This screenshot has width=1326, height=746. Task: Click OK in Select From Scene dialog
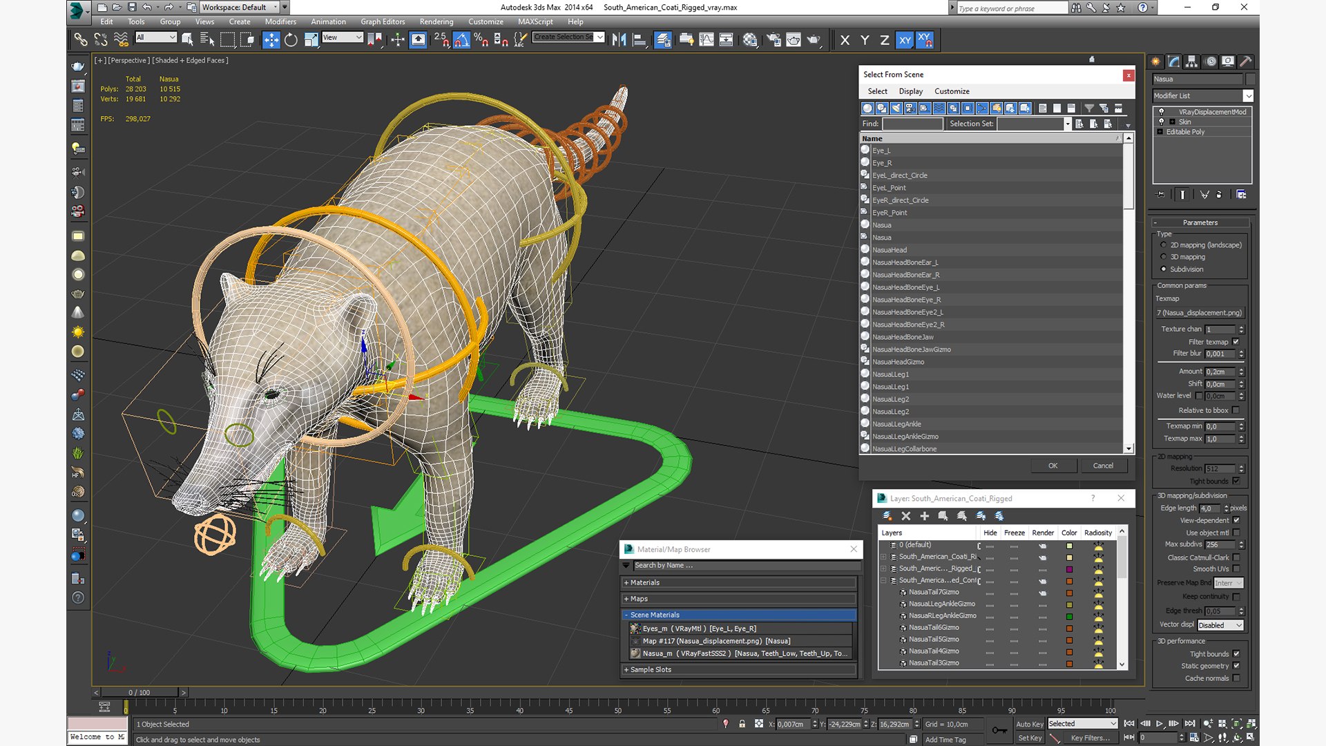click(x=1053, y=466)
